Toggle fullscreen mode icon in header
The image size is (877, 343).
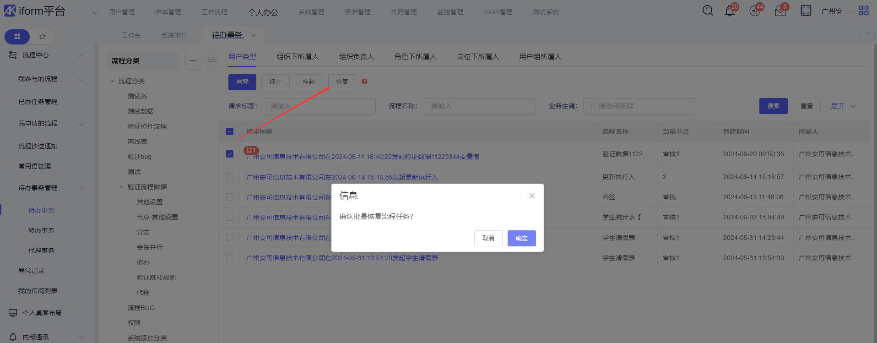pyautogui.click(x=806, y=11)
